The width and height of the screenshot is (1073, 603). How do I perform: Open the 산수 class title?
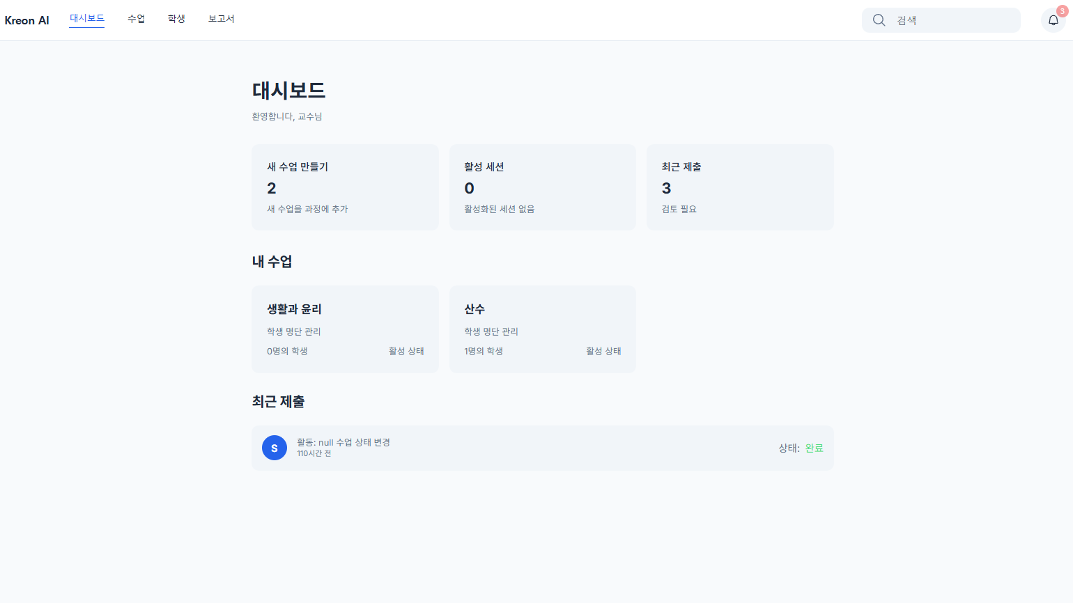tap(474, 309)
